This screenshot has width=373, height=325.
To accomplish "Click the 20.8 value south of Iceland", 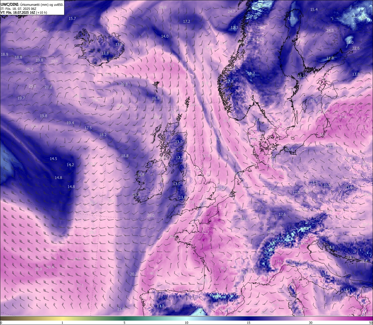I will tap(124, 84).
